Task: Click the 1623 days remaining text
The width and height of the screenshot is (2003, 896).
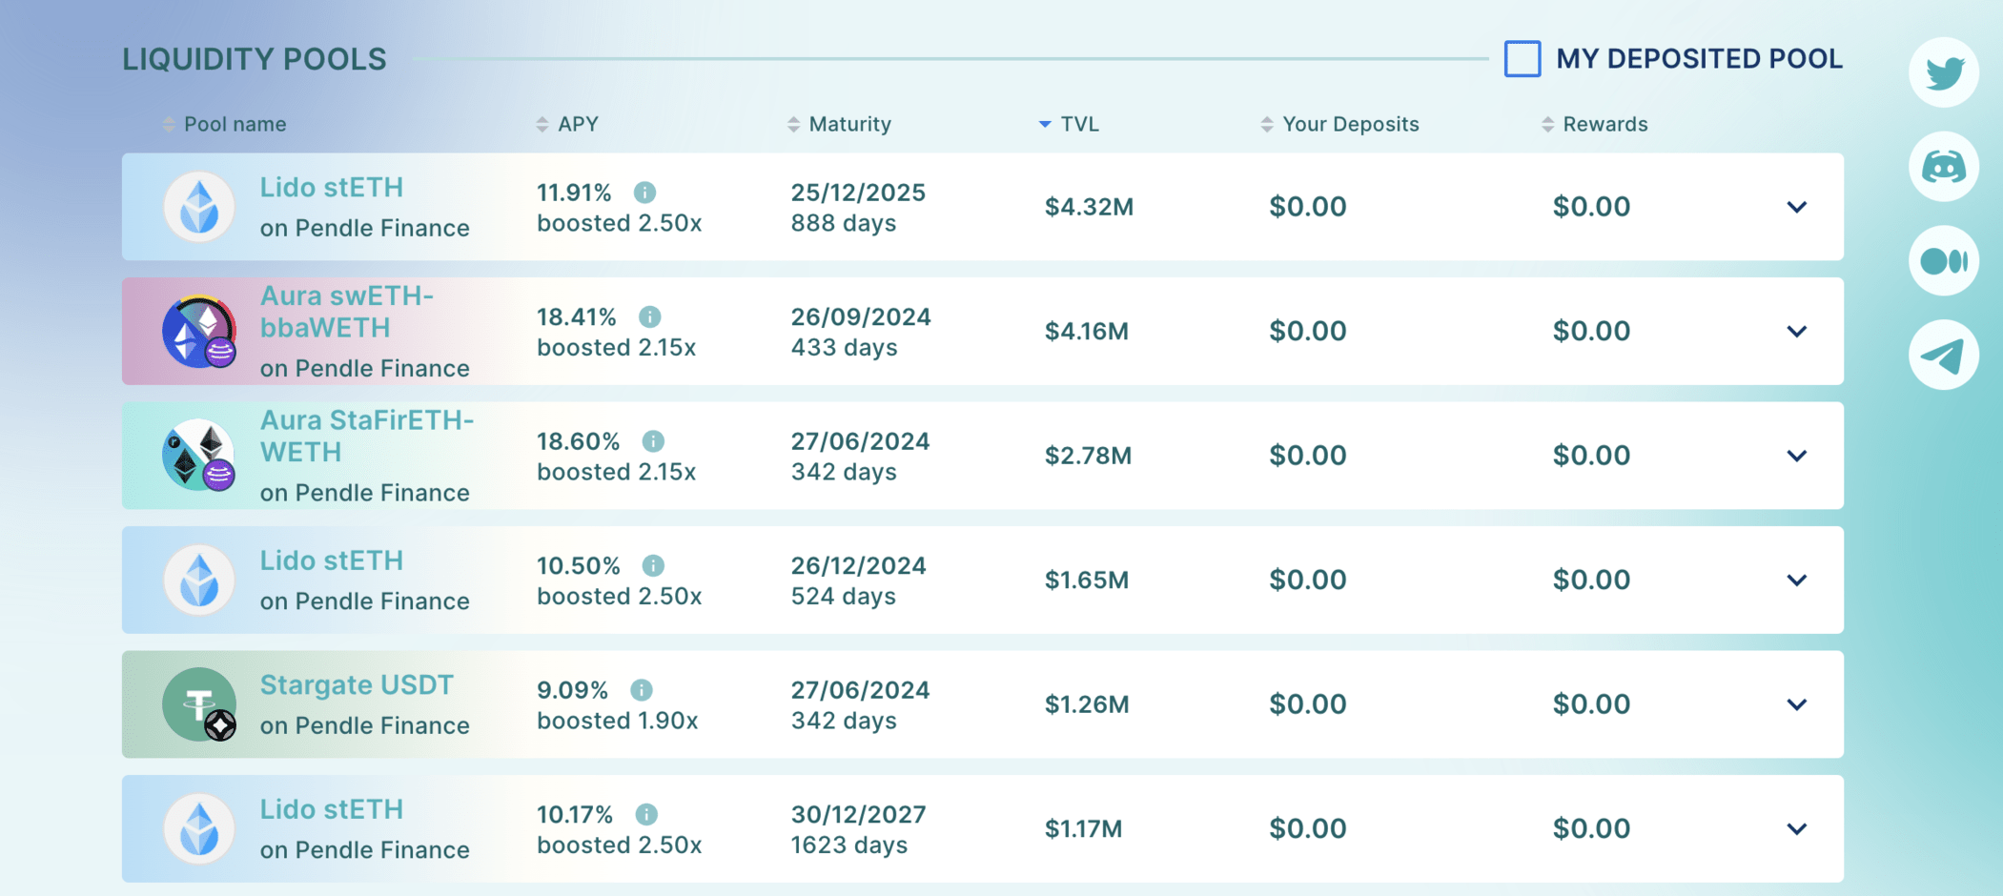Action: coord(848,845)
